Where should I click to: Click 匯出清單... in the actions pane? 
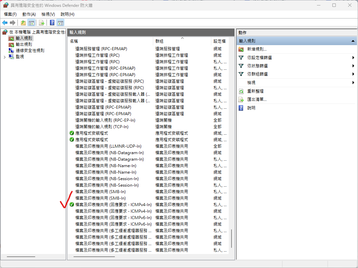pos(257,99)
